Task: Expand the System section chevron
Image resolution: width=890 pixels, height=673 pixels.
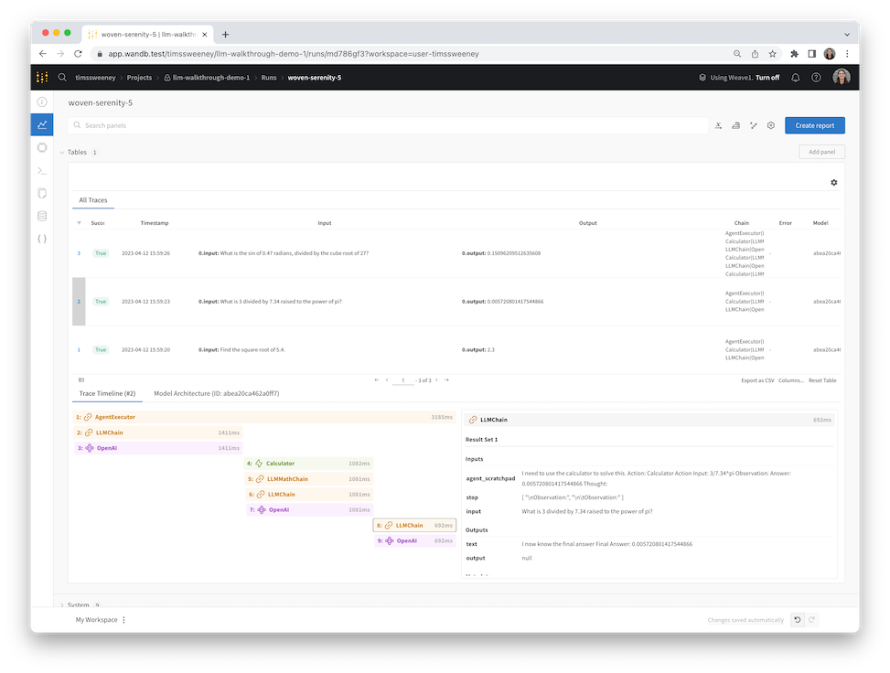Action: [x=62, y=604]
